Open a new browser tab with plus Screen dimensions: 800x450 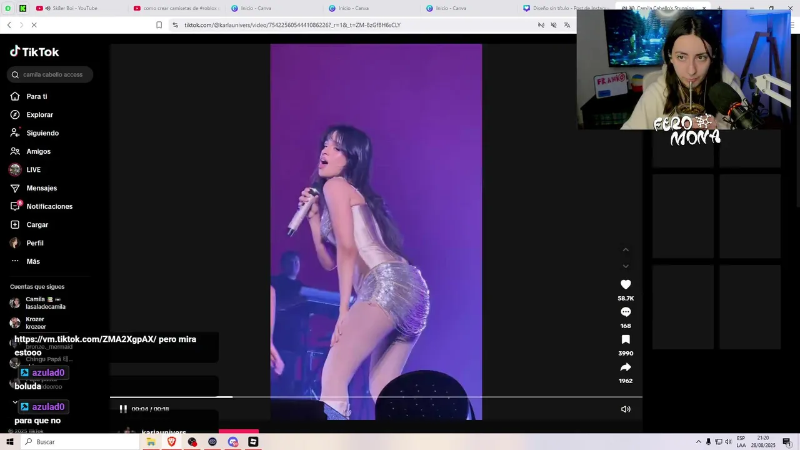click(x=719, y=8)
